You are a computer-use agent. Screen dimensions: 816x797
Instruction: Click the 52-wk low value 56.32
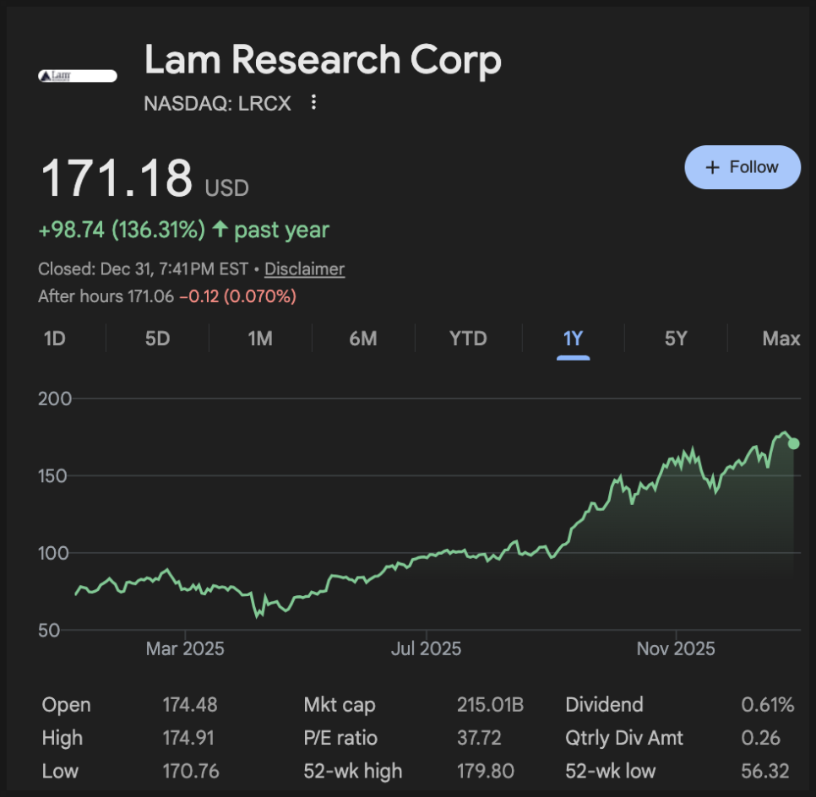(x=765, y=772)
